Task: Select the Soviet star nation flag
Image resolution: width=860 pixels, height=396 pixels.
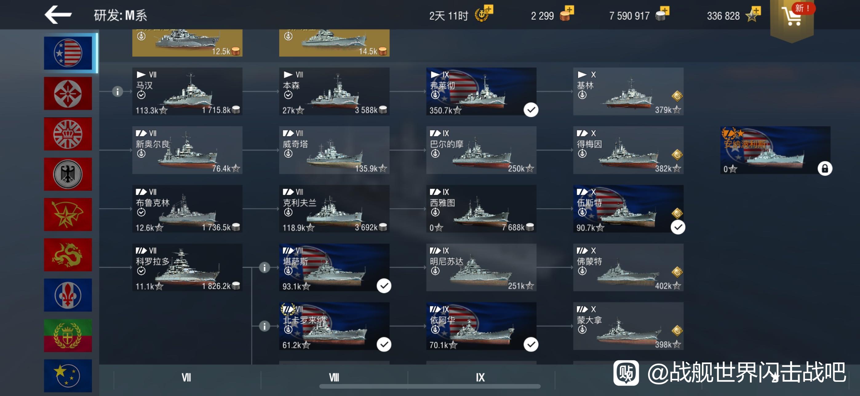Action: point(68,214)
